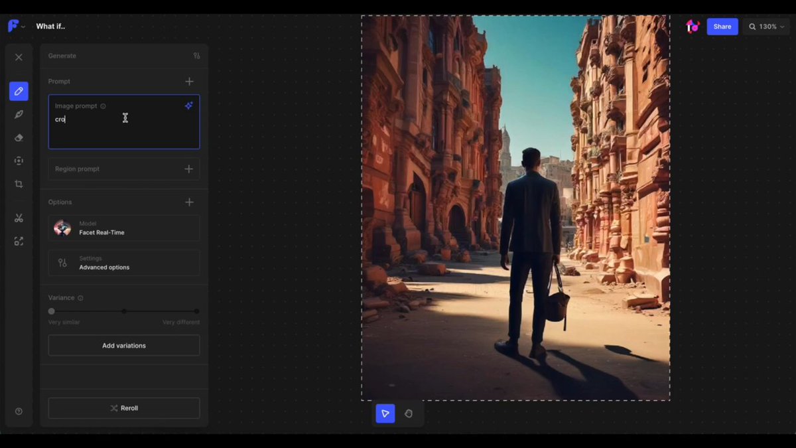Screen dimensions: 796x448
Task: Expand the Options section plus
Action: click(189, 202)
